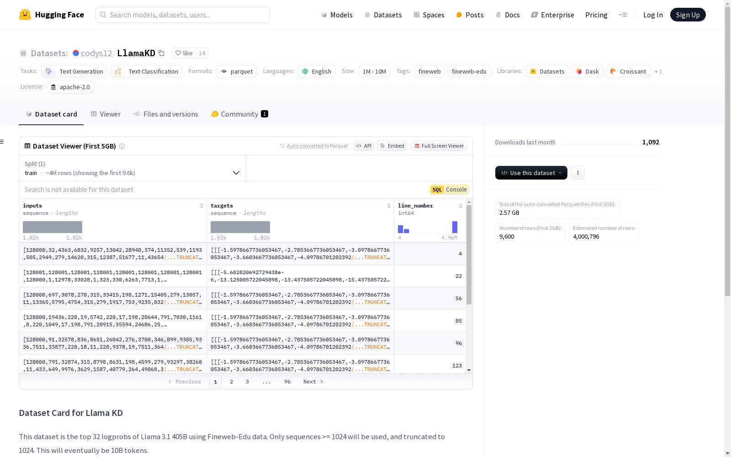Select the row with line_number 22
Screen dimensions: 731x457
click(243, 276)
